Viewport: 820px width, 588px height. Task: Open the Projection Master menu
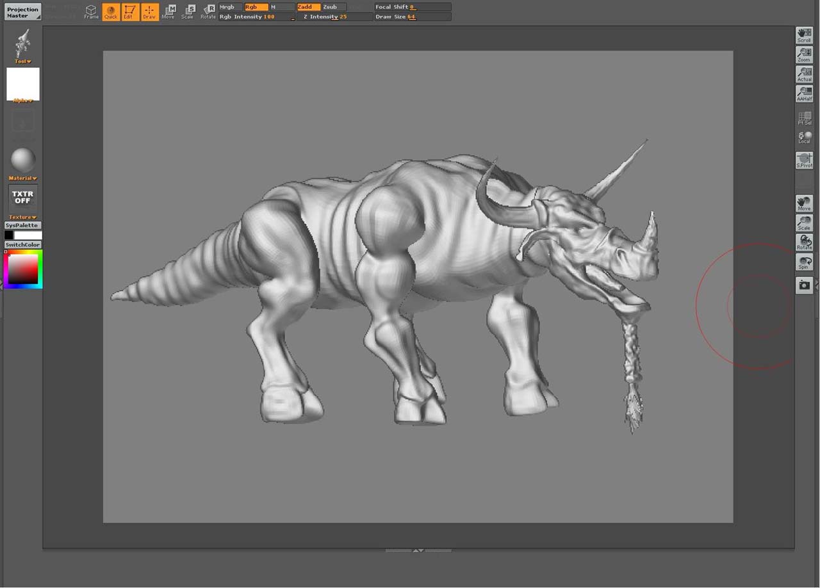23,12
